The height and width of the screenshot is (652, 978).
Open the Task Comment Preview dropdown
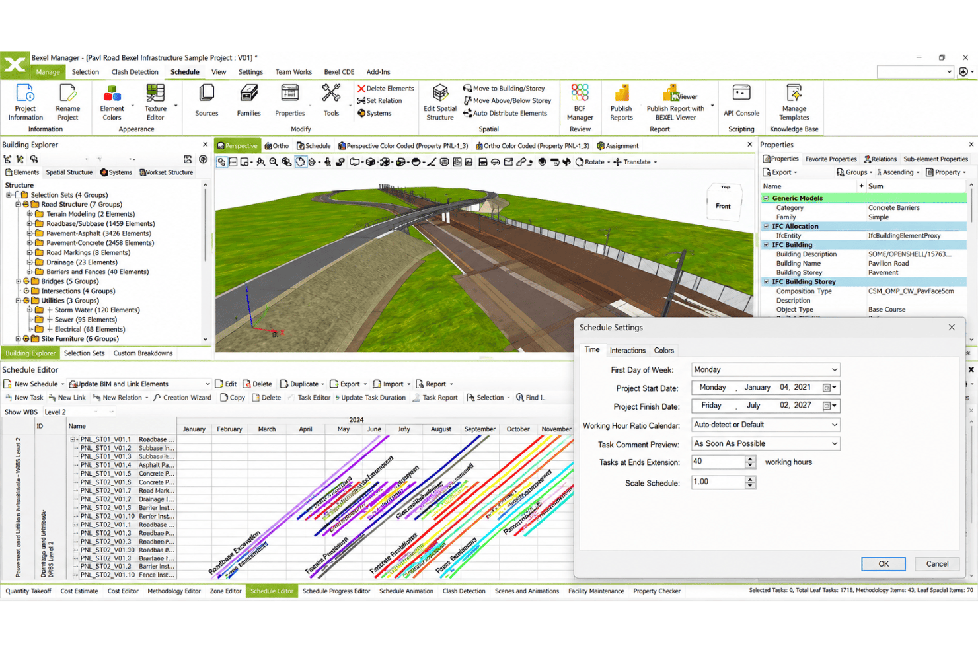point(765,443)
